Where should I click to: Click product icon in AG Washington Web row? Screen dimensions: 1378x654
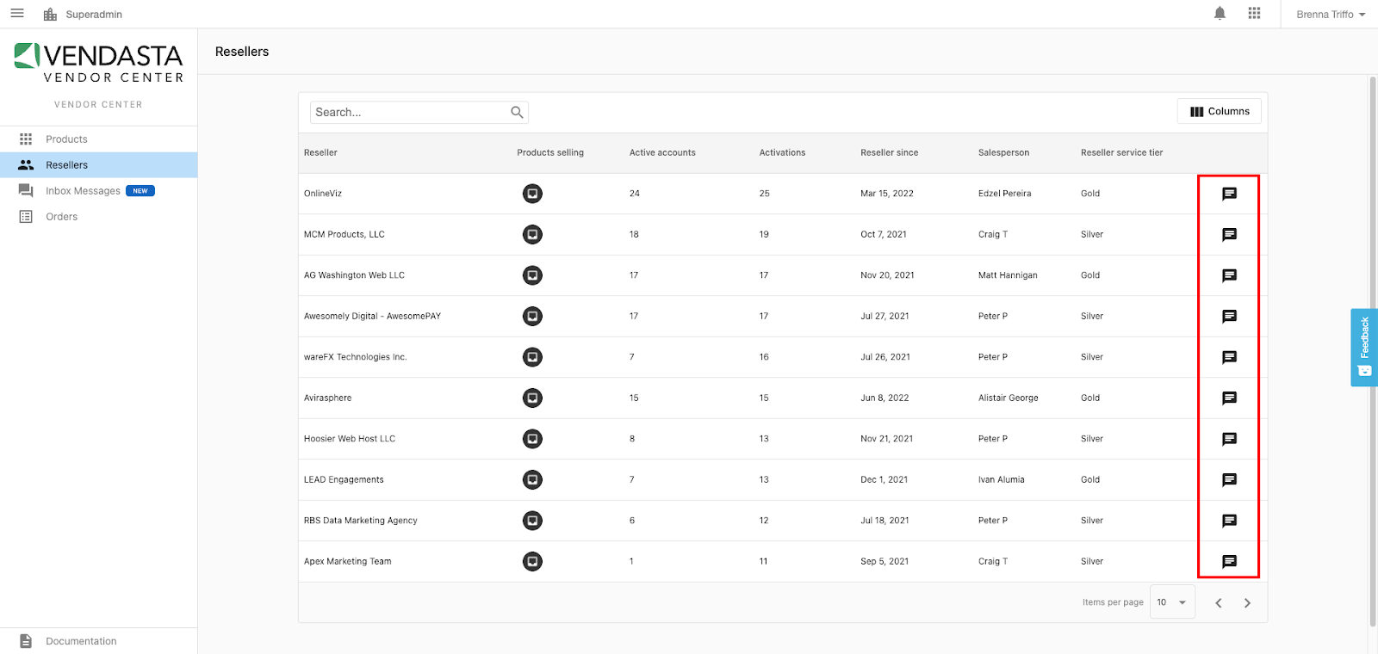click(x=533, y=275)
